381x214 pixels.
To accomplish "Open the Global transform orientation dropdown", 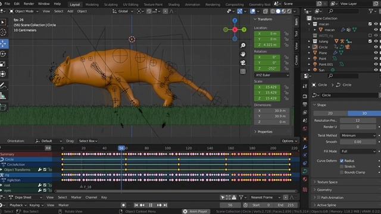I will point(123,11).
